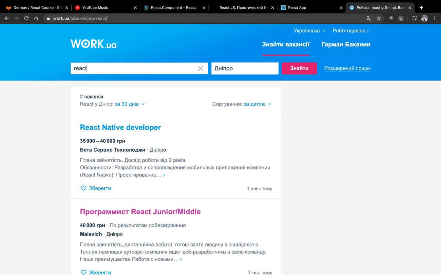The image size is (441, 275).
Task: Switch to the React.Component – React tab
Action: click(174, 8)
